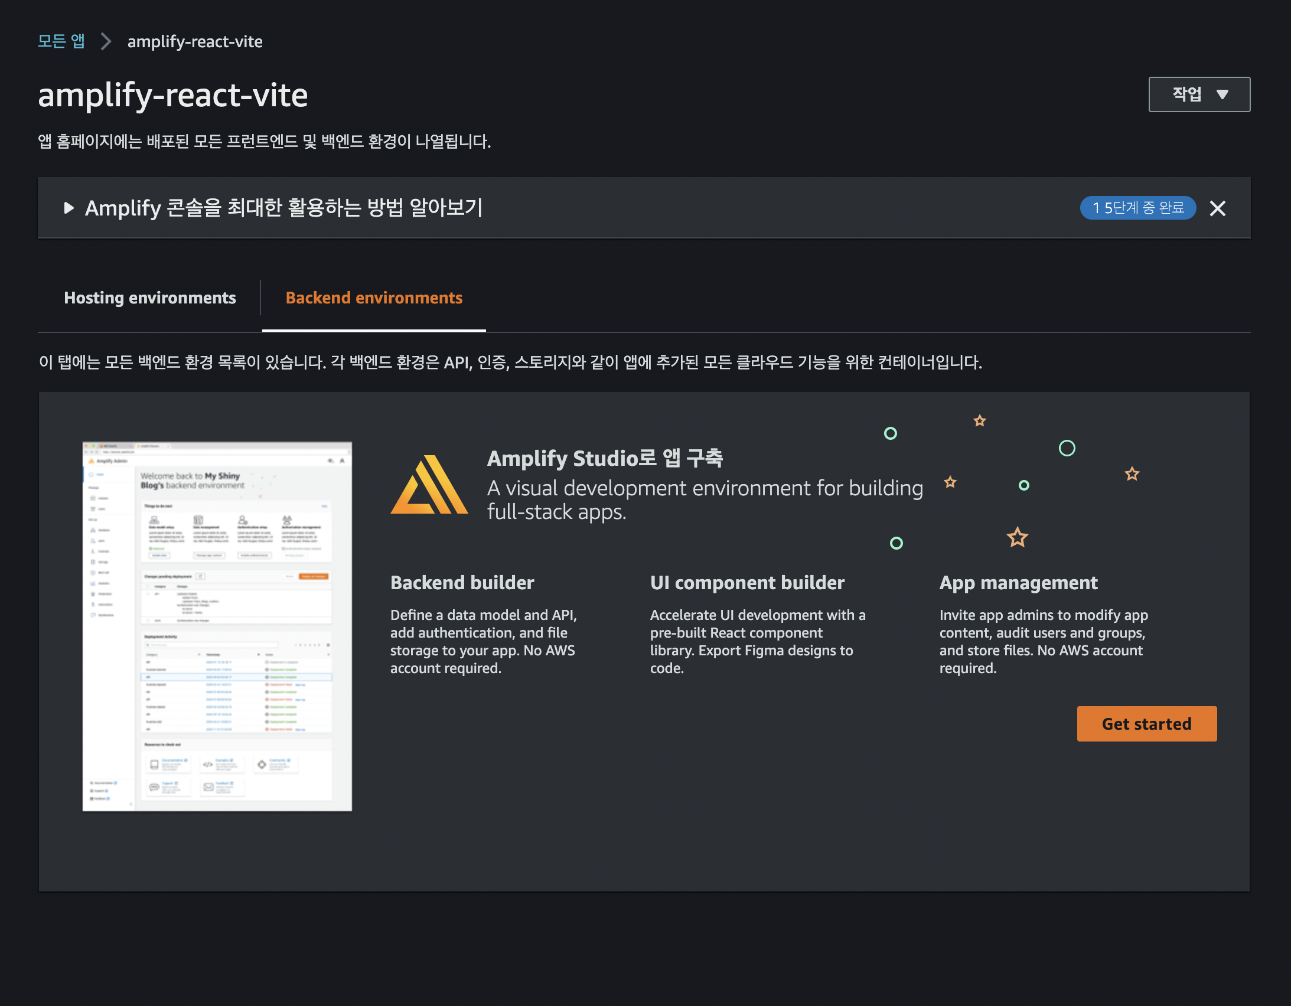
Task: Click the Get started button
Action: click(1146, 723)
